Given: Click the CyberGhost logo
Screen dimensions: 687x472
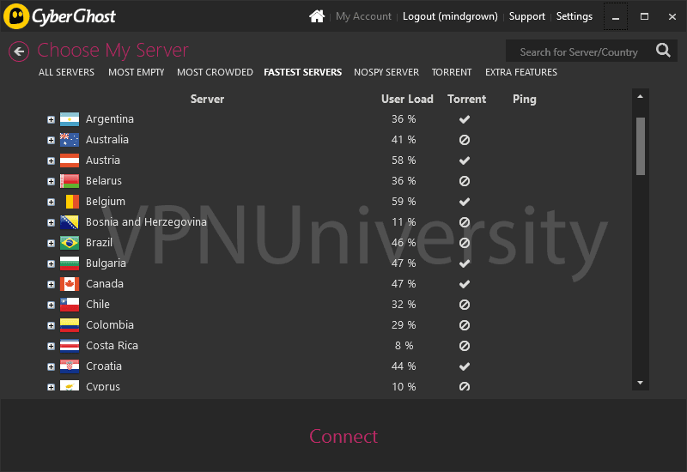Looking at the screenshot, I should [59, 16].
